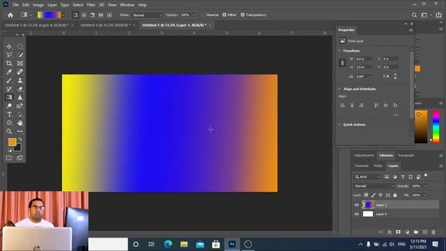Screen dimensions: 446x251
Task: Reset default foreground and background colors
Action: [x=9, y=150]
